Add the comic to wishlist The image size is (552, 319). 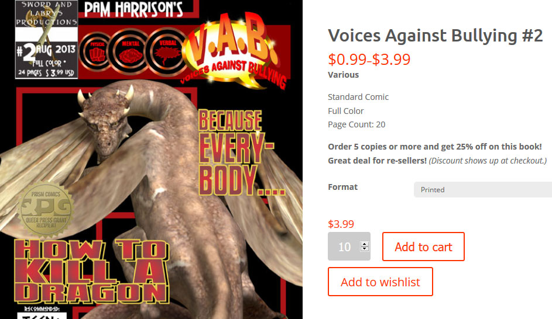[x=380, y=282]
